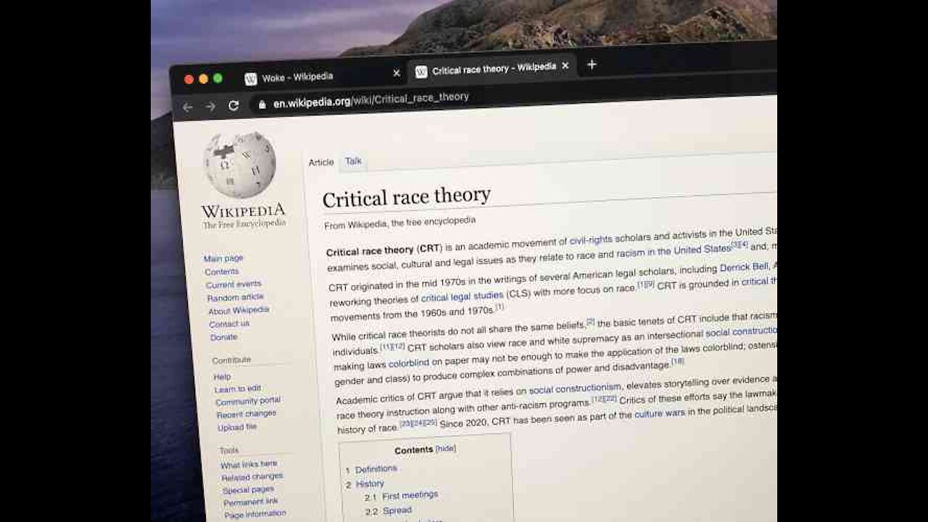Open What links here tool
The height and width of the screenshot is (522, 928).
(x=249, y=464)
